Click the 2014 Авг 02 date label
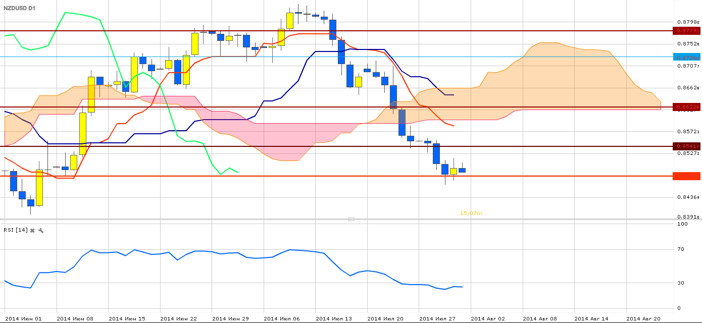This screenshot has height=323, width=702. pyautogui.click(x=489, y=318)
